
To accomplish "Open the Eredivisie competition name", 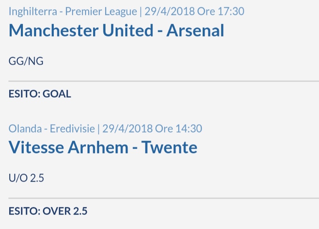I will [x=72, y=129].
